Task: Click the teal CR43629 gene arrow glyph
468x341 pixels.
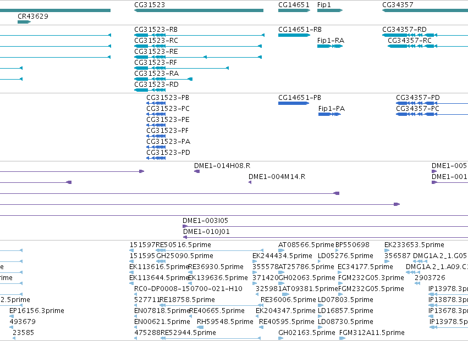Action: [24, 22]
